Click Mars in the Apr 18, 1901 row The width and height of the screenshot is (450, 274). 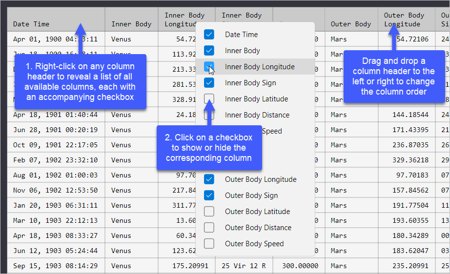pos(339,115)
